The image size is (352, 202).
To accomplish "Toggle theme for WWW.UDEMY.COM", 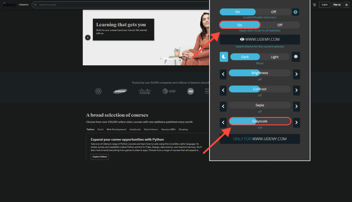I will pos(260,39).
